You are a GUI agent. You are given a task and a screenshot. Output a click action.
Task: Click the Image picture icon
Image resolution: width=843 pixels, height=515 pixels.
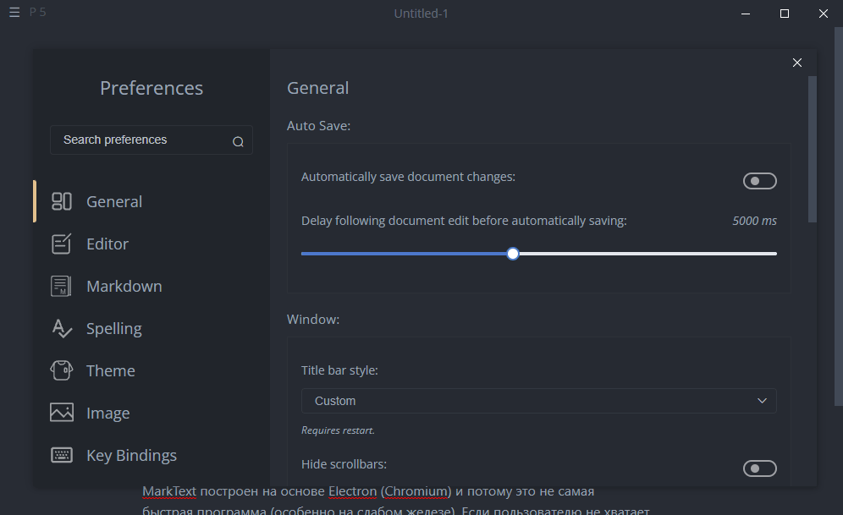click(62, 413)
